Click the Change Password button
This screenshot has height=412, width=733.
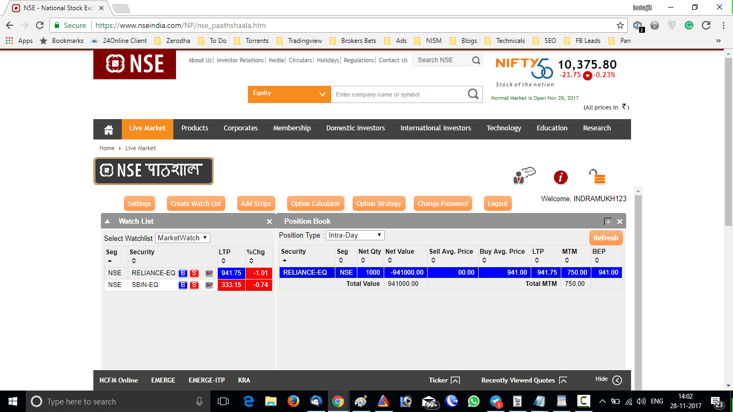pos(443,204)
